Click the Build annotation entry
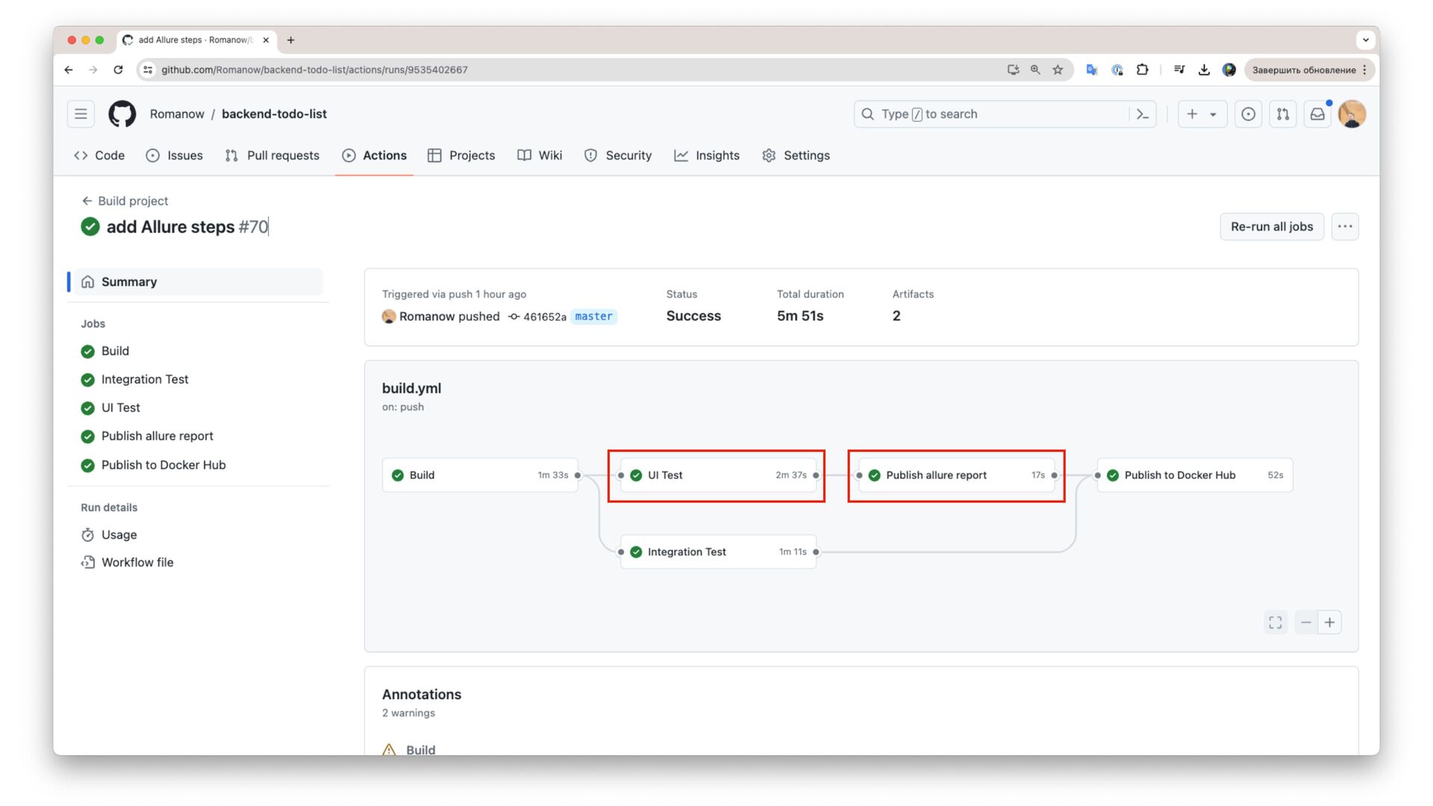The image size is (1433, 806). pos(420,749)
